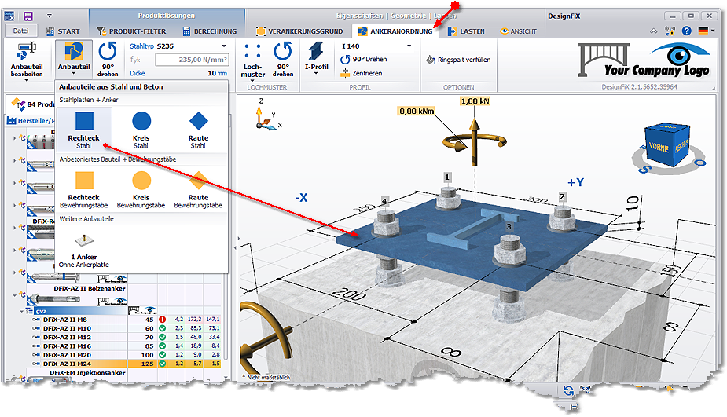Choose Raute Bewehrungsstäbe component
Viewport: 727px width, 417px height.
point(198,189)
